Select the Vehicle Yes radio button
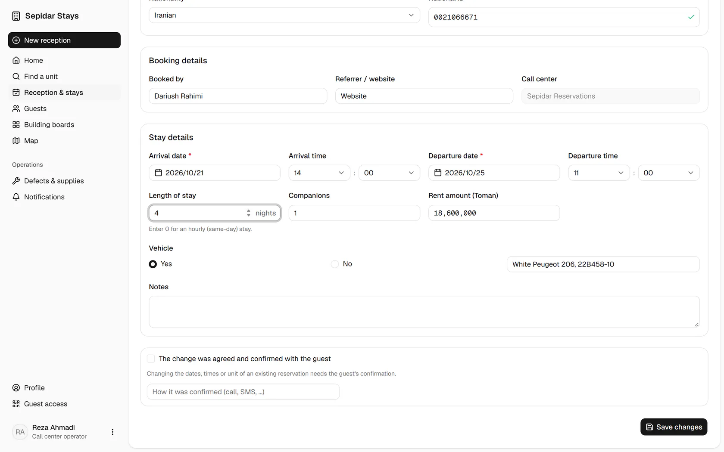Screen dimensions: 724x452 153,264
